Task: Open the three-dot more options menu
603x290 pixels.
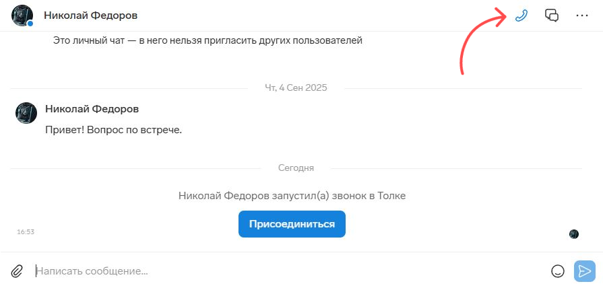Action: click(582, 15)
